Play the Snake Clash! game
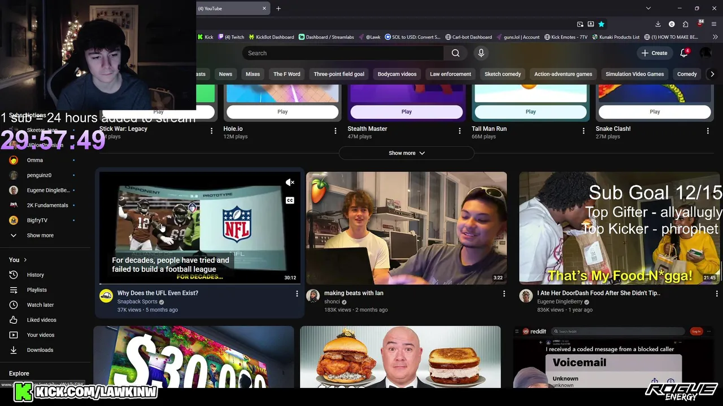Image resolution: width=723 pixels, height=406 pixels. click(655, 112)
